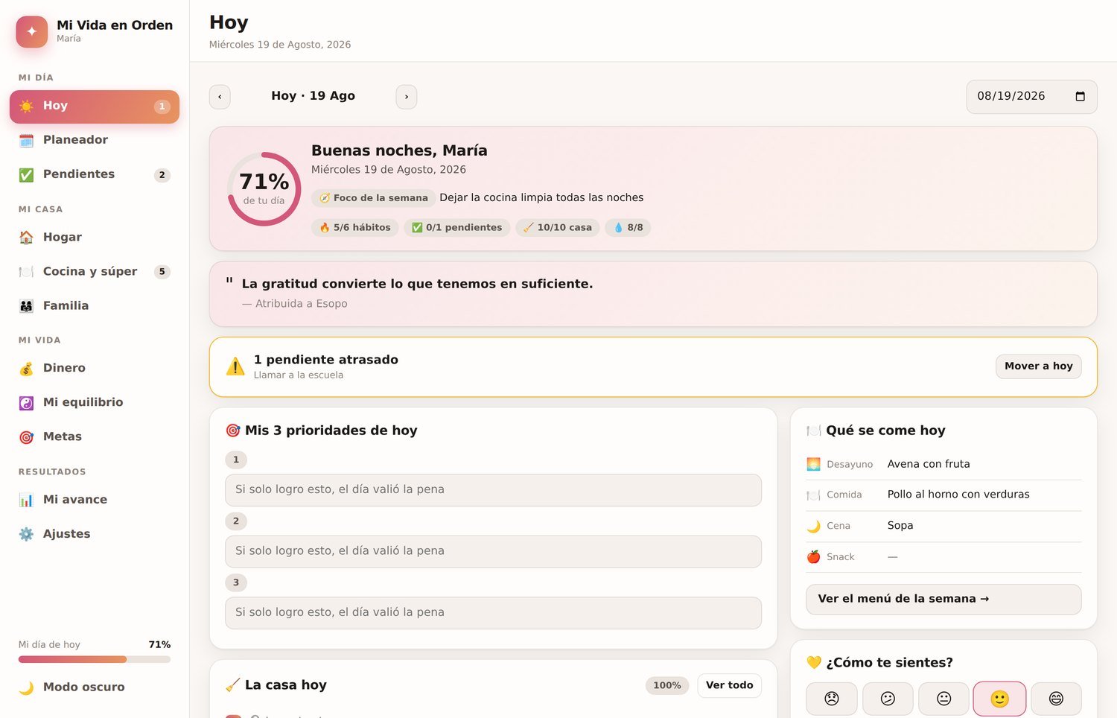
Task: Click the green check icon beside Pendientes
Action: click(26, 175)
